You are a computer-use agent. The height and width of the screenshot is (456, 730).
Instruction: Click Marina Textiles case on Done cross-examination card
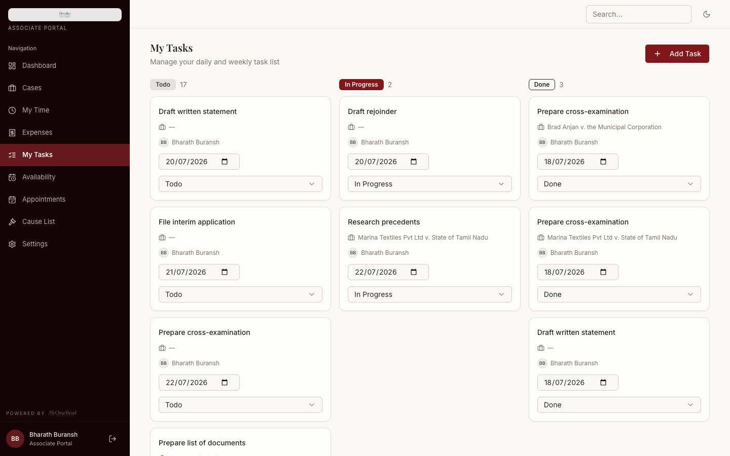612,238
